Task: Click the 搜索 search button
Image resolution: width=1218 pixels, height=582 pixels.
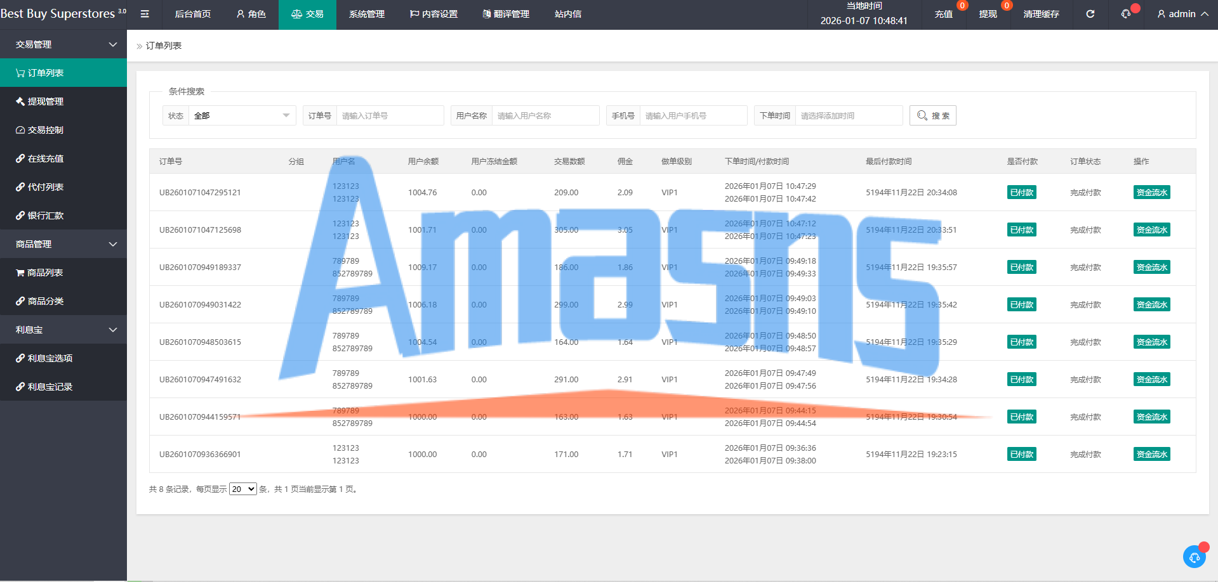Action: point(933,115)
